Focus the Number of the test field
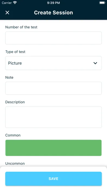This screenshot has height=191, width=107. 53,38
